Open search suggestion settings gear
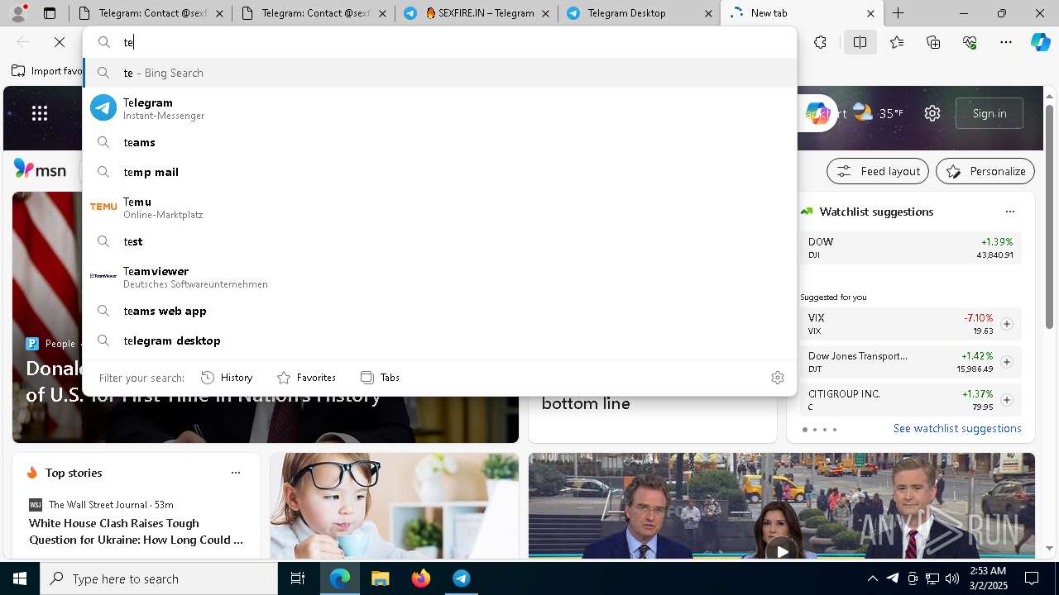1059x595 pixels. [777, 378]
